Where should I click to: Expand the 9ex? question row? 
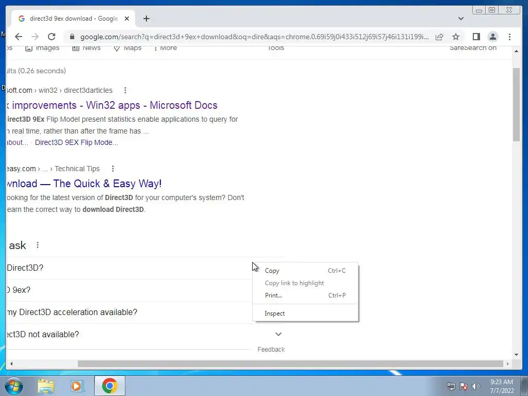(129, 290)
